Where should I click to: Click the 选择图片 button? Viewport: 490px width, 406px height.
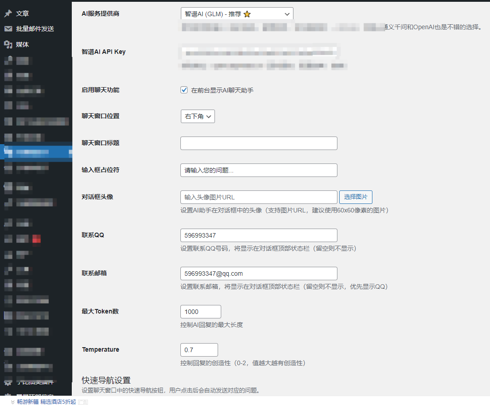click(x=355, y=197)
